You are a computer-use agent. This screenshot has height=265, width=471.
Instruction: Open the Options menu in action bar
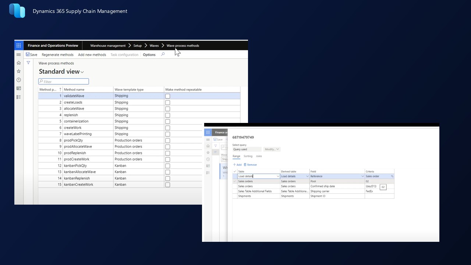[x=149, y=55]
